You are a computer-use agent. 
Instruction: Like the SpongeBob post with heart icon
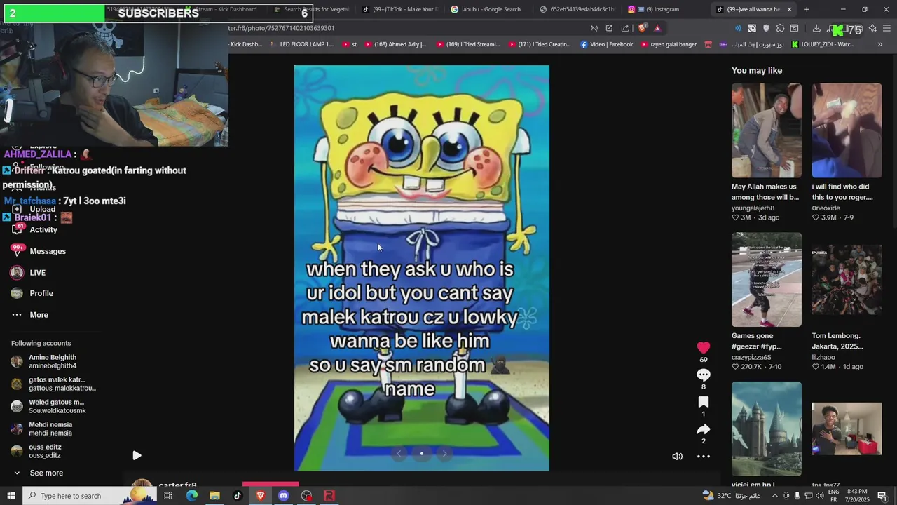704,348
